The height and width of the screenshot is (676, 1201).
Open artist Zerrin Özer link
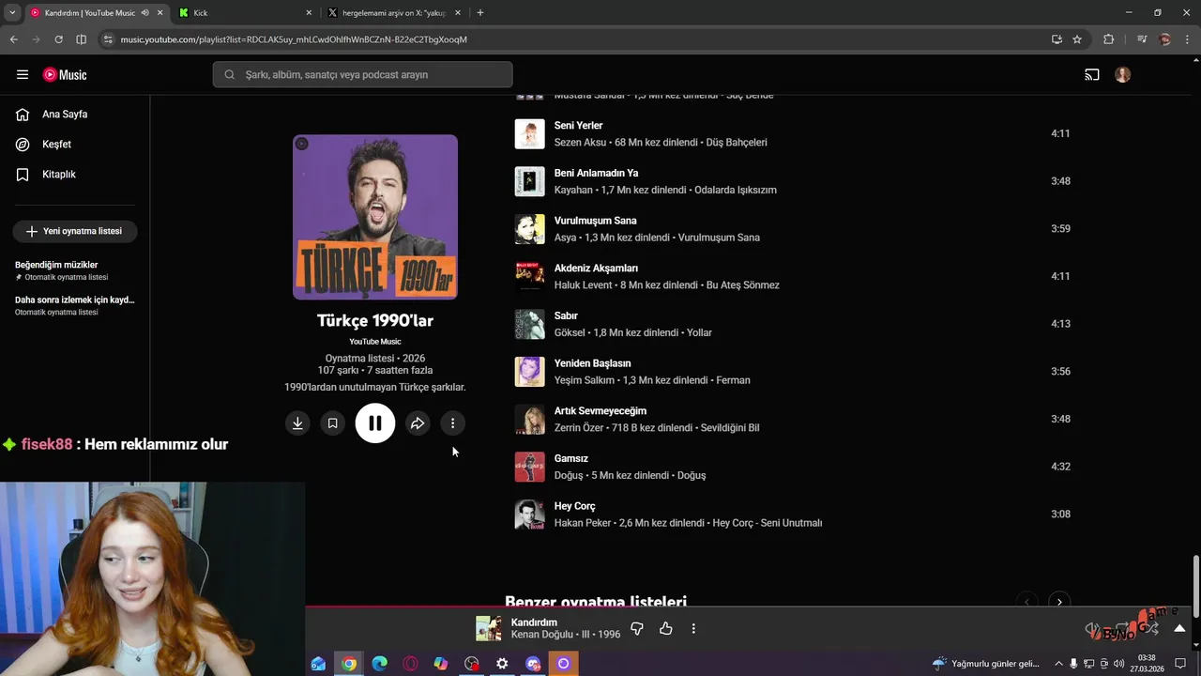(579, 428)
